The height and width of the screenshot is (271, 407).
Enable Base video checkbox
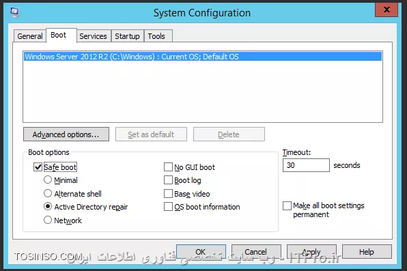(168, 193)
